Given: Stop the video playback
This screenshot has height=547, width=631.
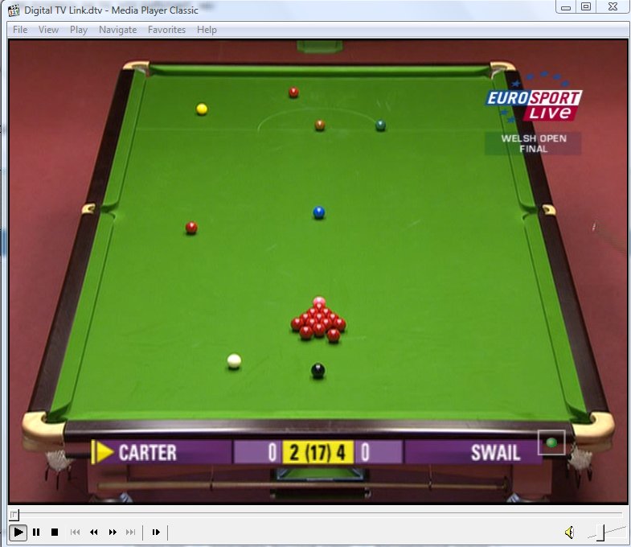Looking at the screenshot, I should pyautogui.click(x=55, y=532).
